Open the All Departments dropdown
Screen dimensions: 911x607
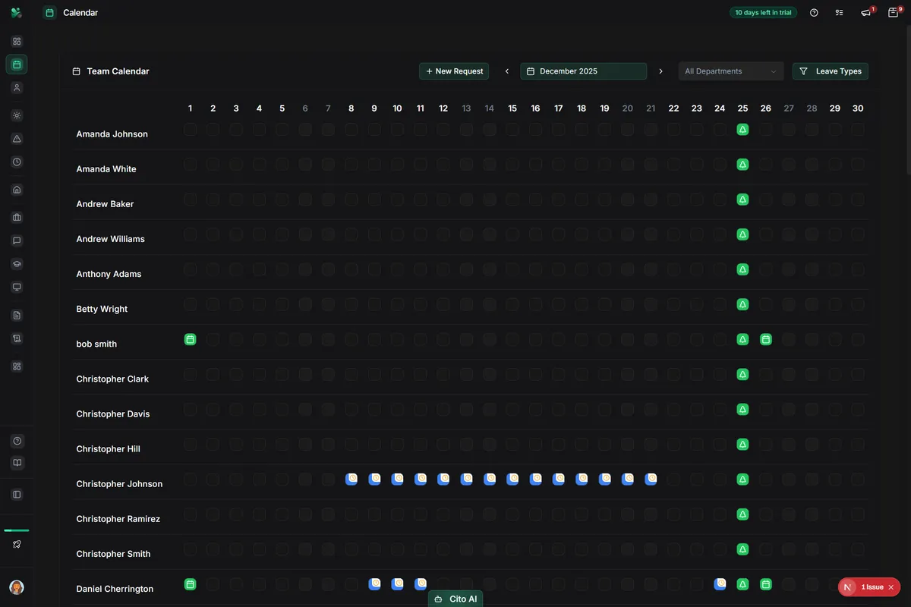(x=731, y=71)
